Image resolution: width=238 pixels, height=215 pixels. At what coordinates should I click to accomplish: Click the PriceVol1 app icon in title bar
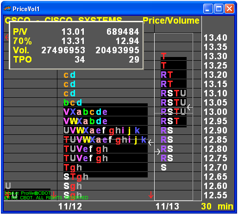[7, 8]
